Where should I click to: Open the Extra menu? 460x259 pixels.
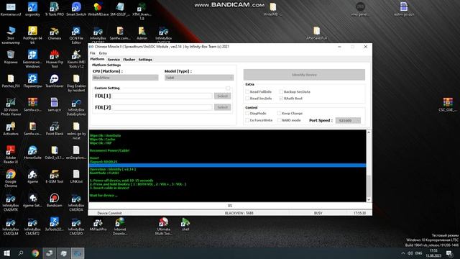[x=103, y=53]
